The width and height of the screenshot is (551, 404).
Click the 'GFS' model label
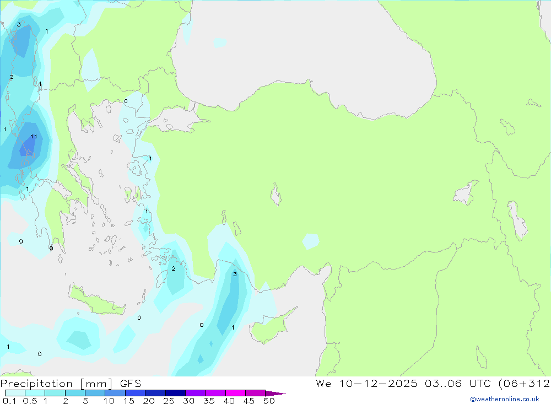tap(131, 384)
